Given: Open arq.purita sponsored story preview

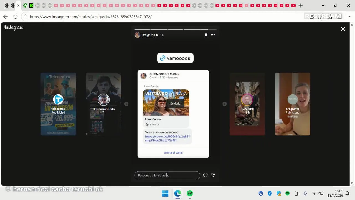Looking at the screenshot, I should (x=293, y=104).
